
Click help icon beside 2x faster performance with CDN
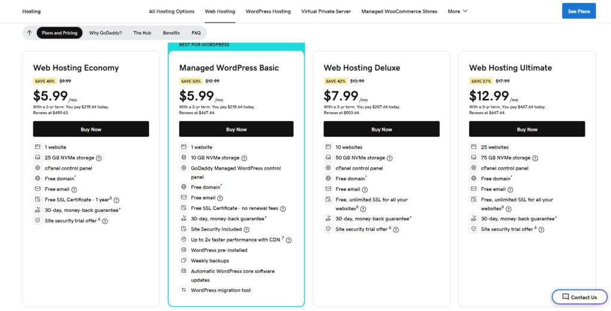pos(289,240)
